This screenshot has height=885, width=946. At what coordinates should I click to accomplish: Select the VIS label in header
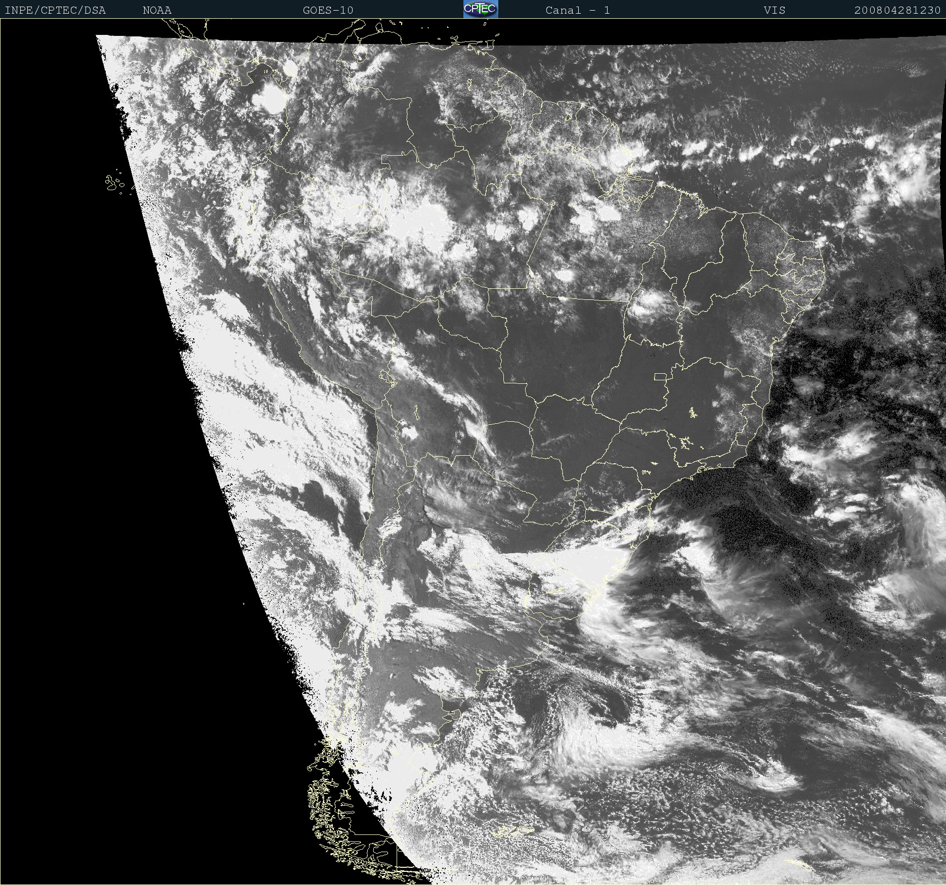775,10
